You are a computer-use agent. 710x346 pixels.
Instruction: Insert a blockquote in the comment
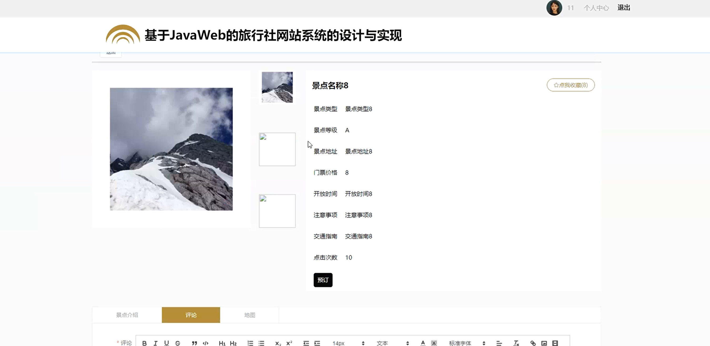[194, 343]
